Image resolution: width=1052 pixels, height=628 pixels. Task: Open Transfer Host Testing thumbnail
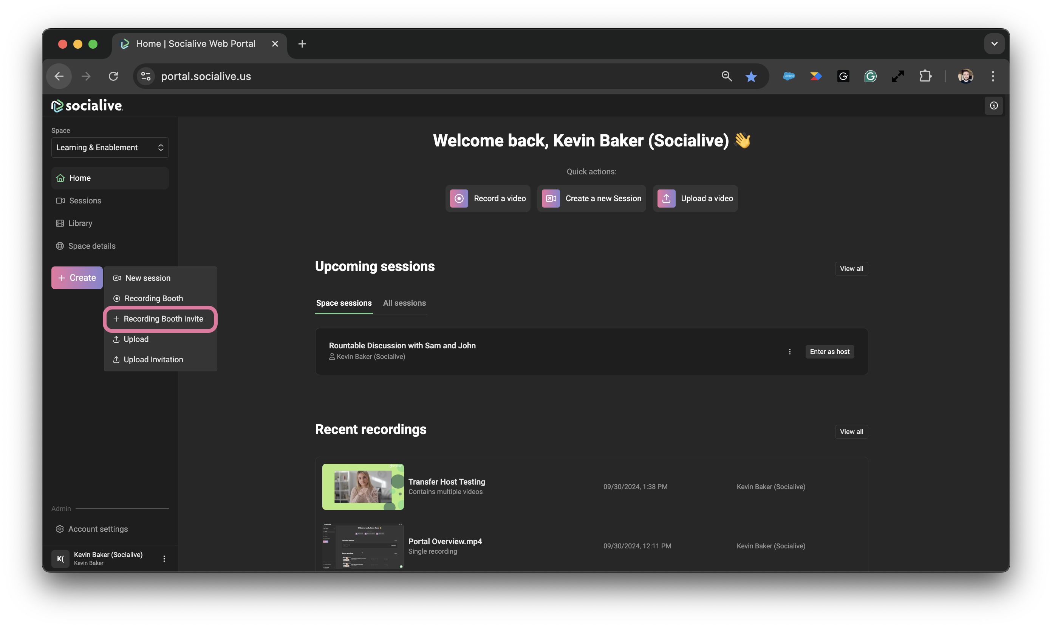tap(363, 486)
